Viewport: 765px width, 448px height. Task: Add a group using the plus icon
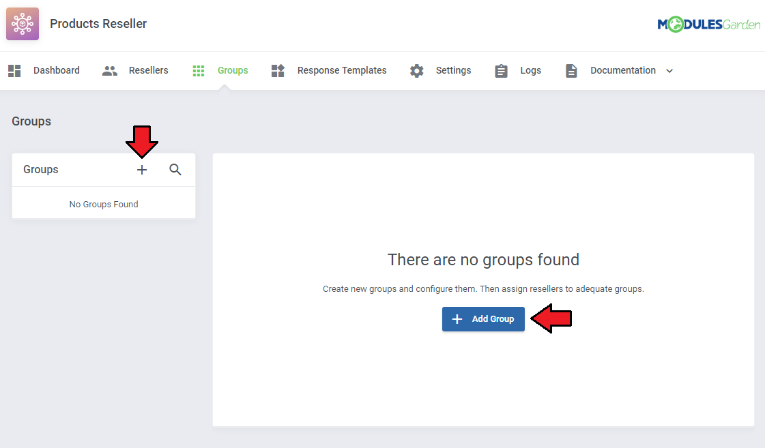pyautogui.click(x=142, y=170)
